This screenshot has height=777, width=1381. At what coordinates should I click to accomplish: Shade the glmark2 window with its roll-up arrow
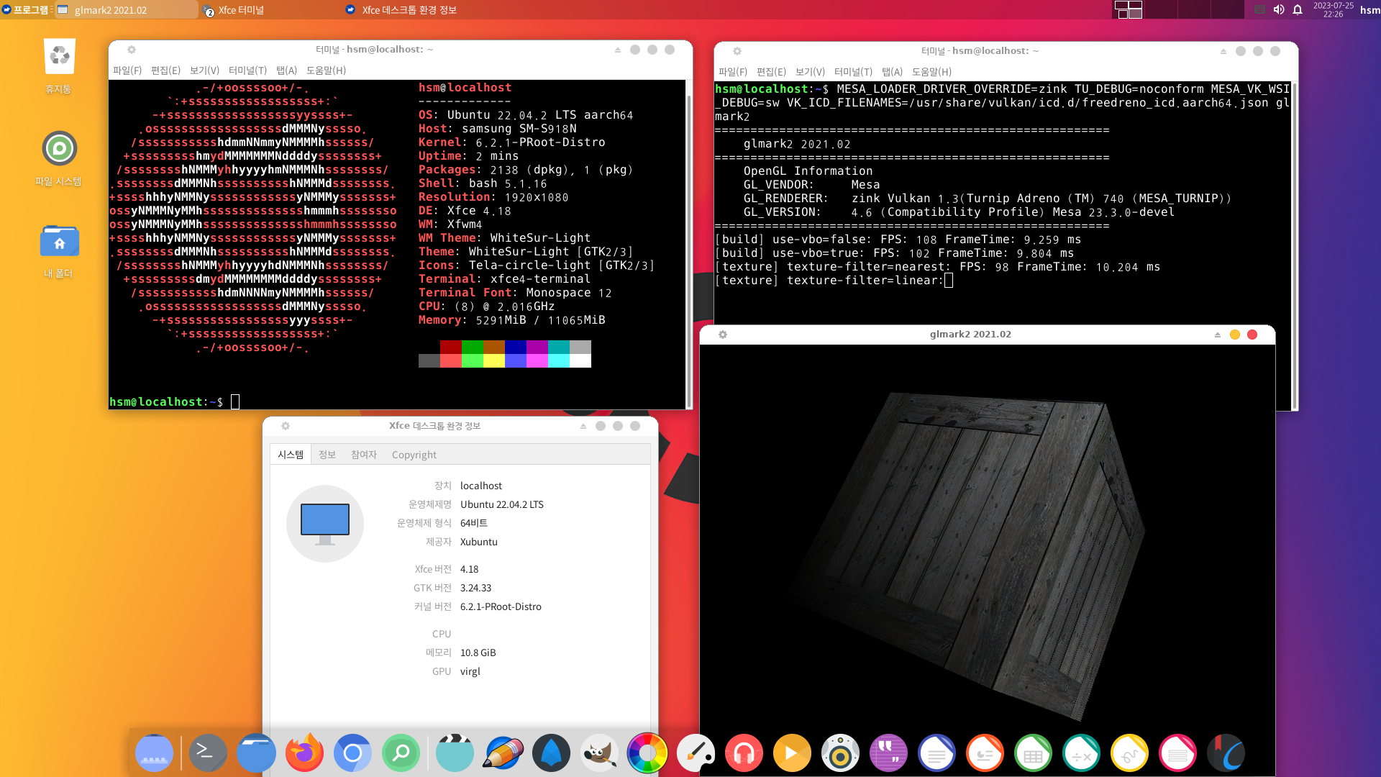pyautogui.click(x=1216, y=334)
